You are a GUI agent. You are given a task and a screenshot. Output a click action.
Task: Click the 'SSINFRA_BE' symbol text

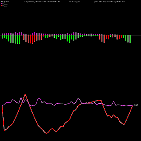pyautogui.click(x=74, y=2)
